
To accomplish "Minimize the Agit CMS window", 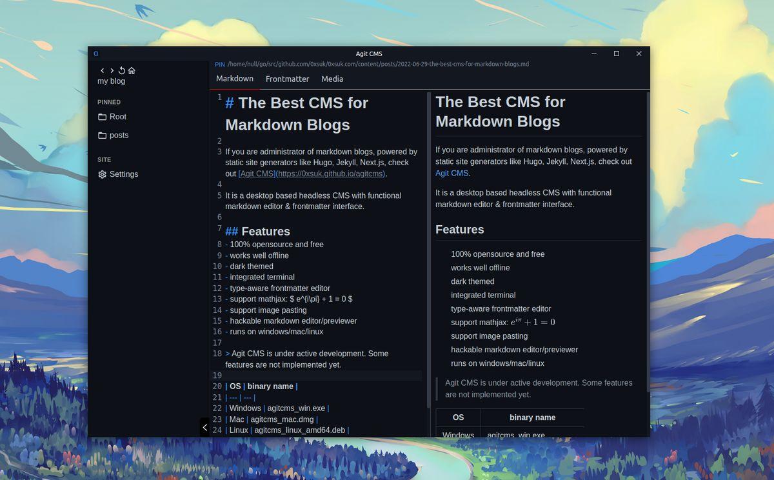I will point(593,54).
